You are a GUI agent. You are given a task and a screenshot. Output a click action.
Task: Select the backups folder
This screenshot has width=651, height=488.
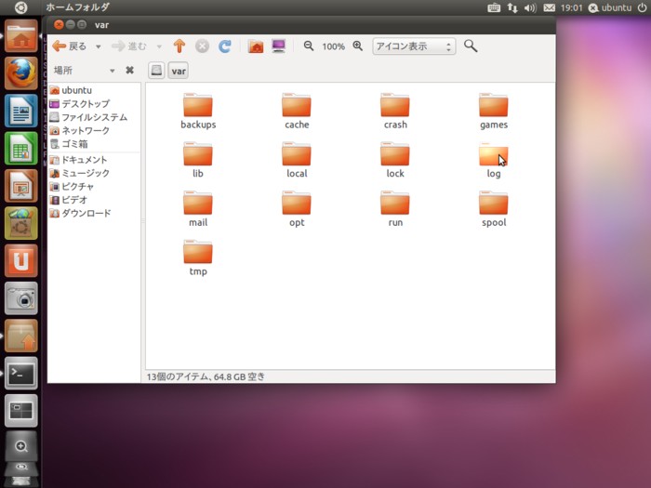point(198,111)
